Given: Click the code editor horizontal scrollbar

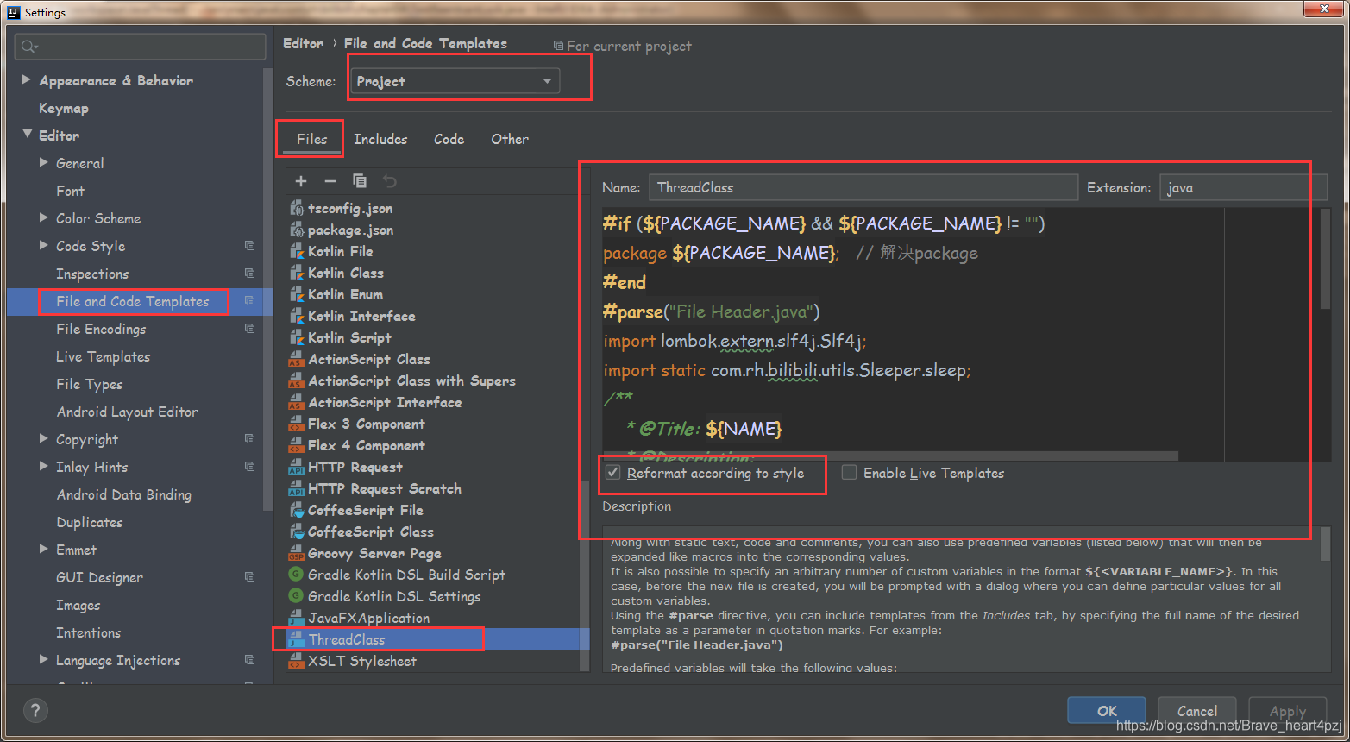Looking at the screenshot, I should [890, 456].
